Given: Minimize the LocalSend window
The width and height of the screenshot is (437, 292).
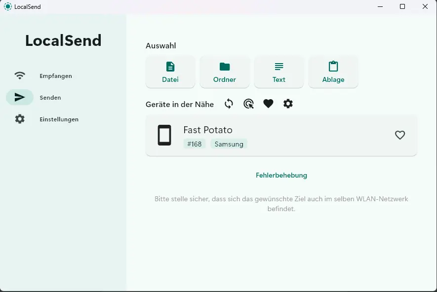Looking at the screenshot, I should 380,6.
